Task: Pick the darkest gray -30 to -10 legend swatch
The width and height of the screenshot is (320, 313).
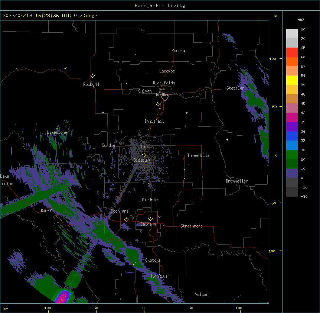Action: [x=292, y=192]
